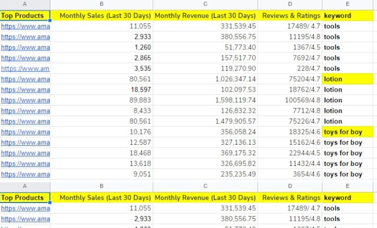The width and height of the screenshot is (377, 228).
Task: Select the yellow highlighted toys for boy cell
Action: coord(348,132)
